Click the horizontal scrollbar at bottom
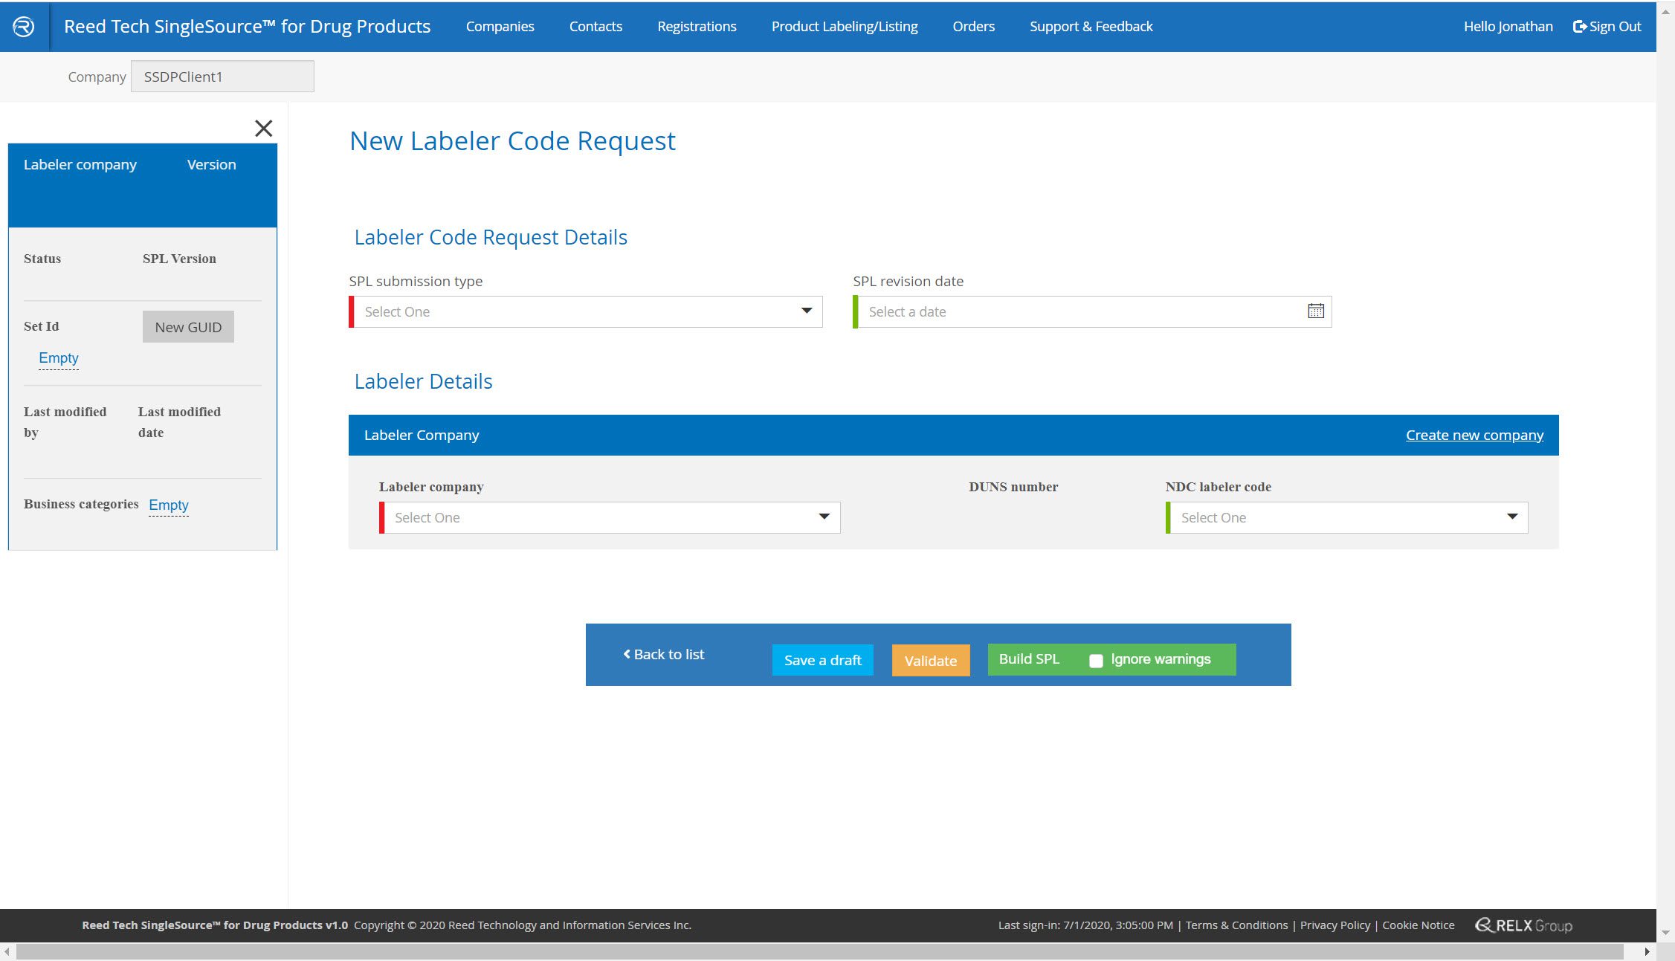This screenshot has width=1675, height=961. tap(819, 952)
